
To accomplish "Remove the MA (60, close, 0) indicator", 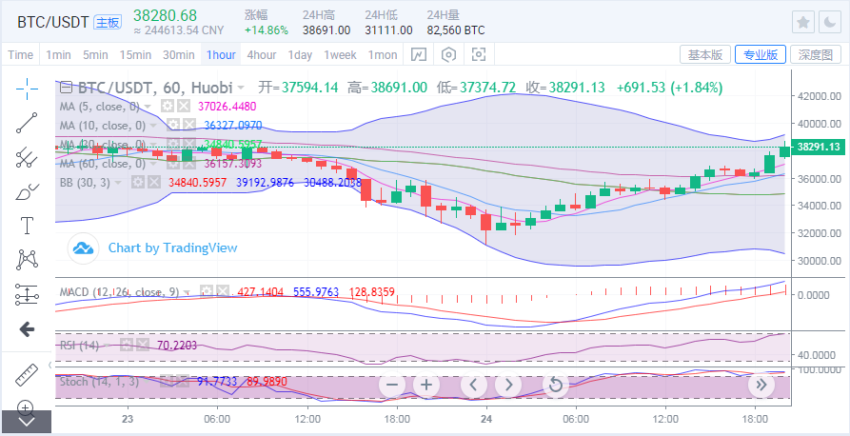I will click(x=188, y=163).
